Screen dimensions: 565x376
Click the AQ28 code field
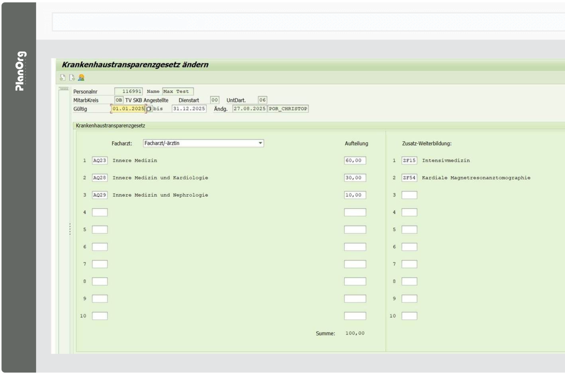(100, 178)
